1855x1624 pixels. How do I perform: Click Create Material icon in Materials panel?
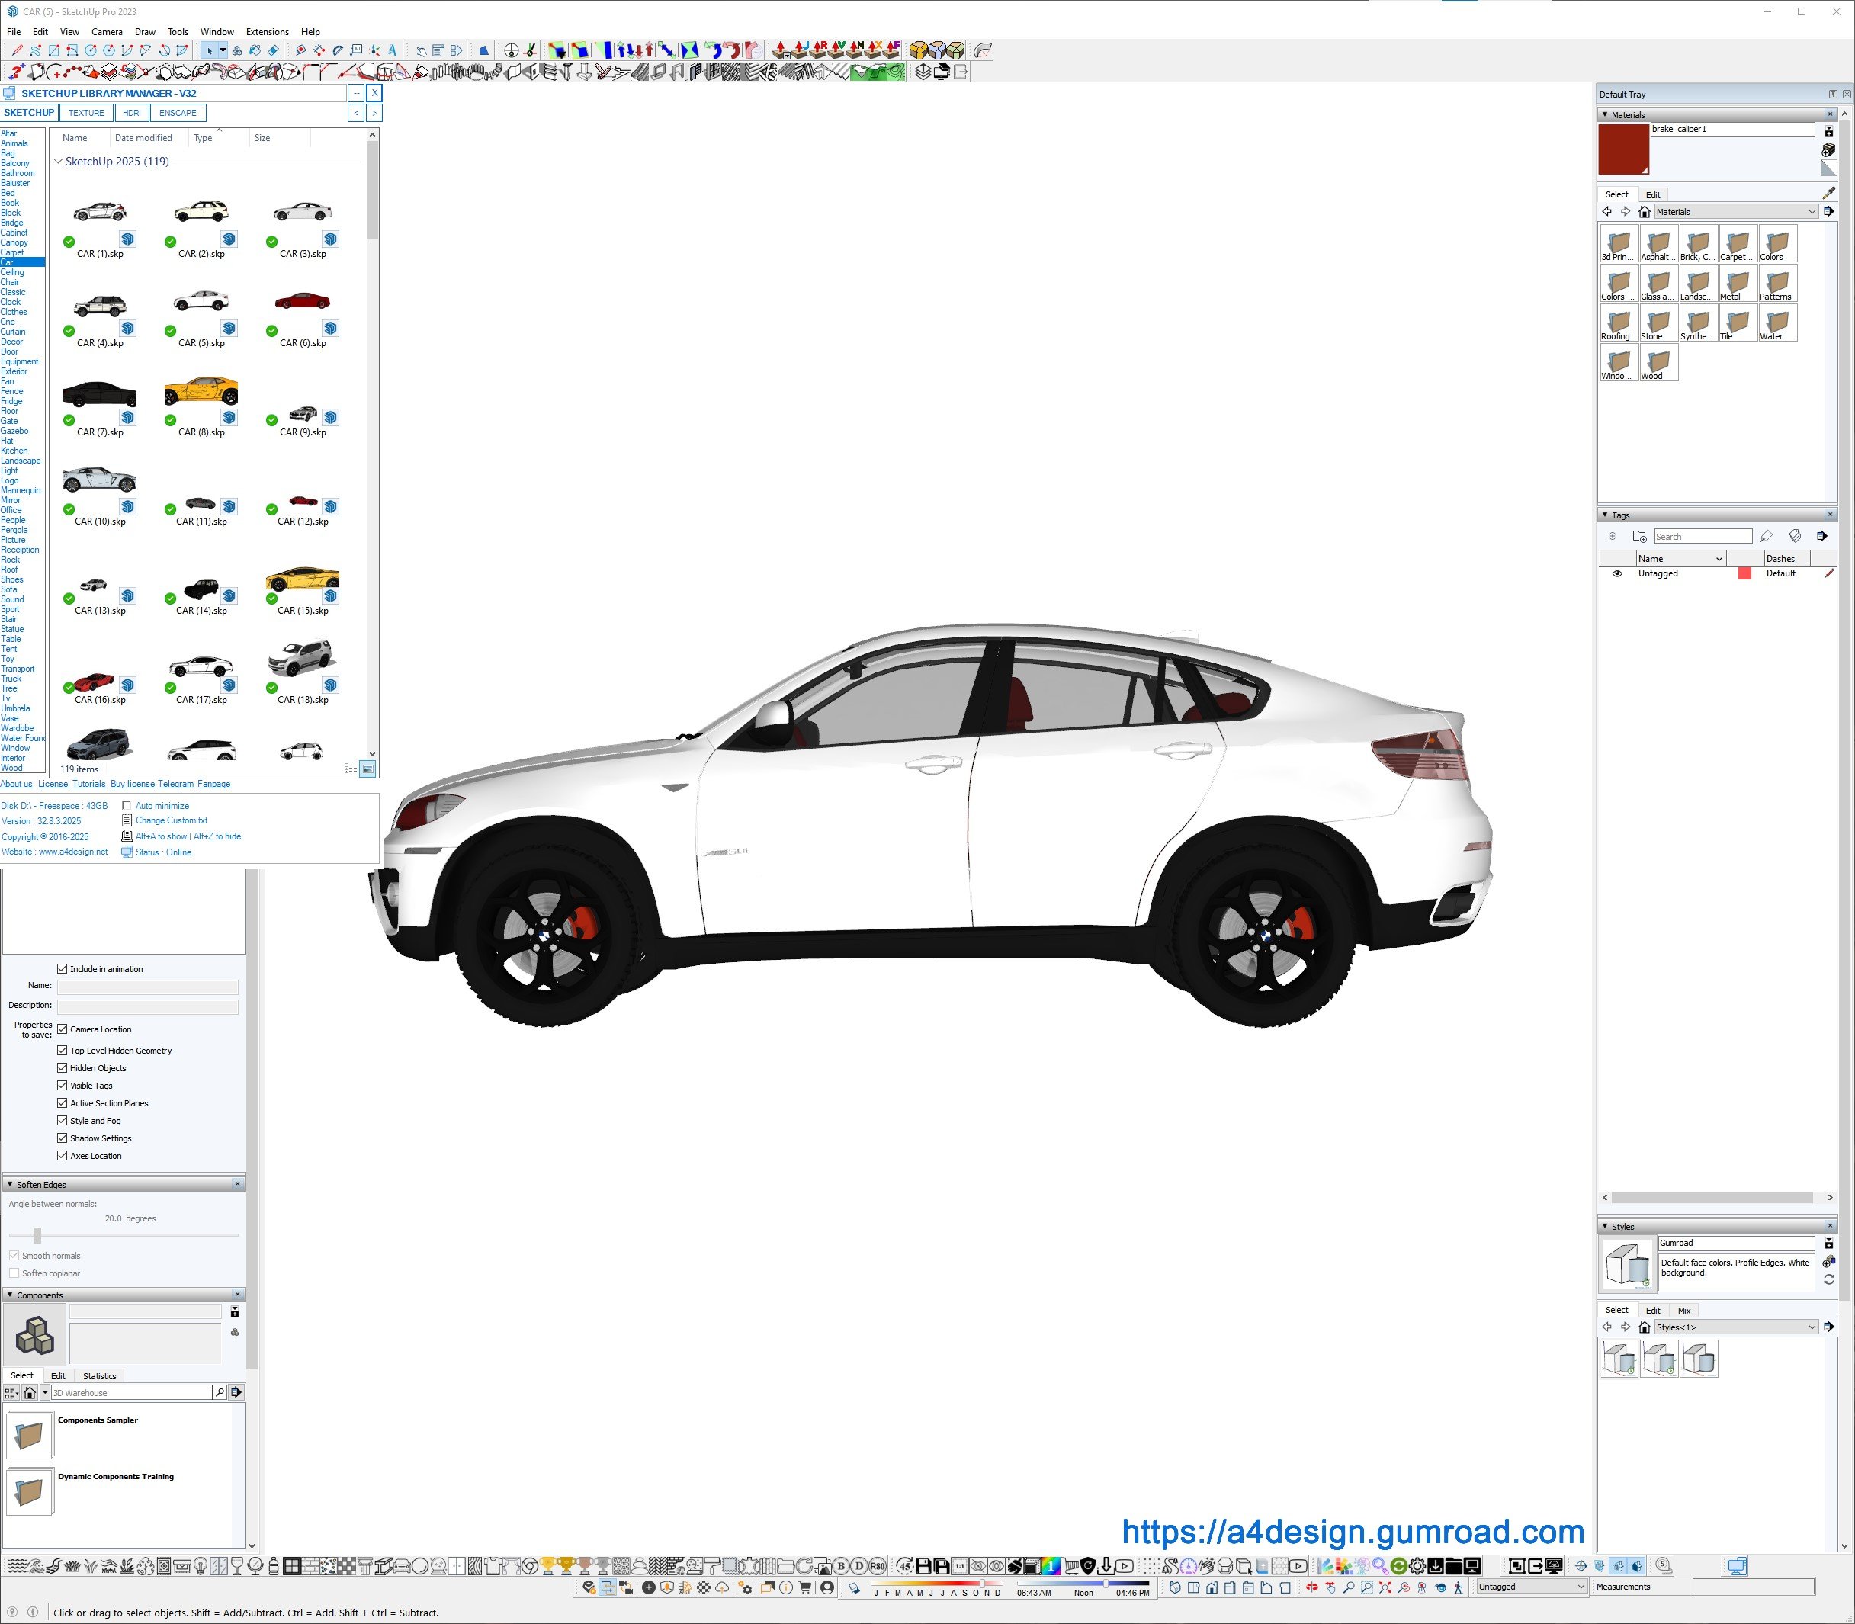(x=1828, y=149)
